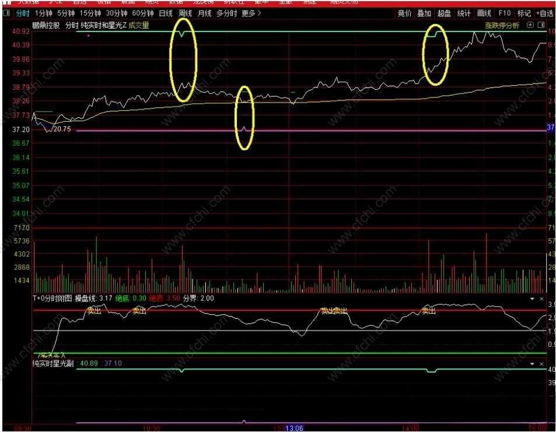
Task: Switch to the 5分钟 period tab
Action: (x=66, y=13)
